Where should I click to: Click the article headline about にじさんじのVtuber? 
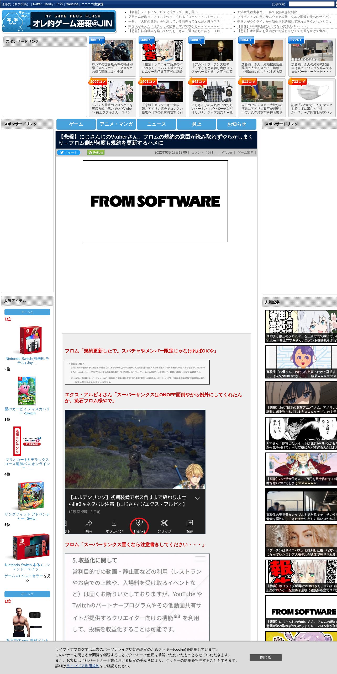point(156,140)
